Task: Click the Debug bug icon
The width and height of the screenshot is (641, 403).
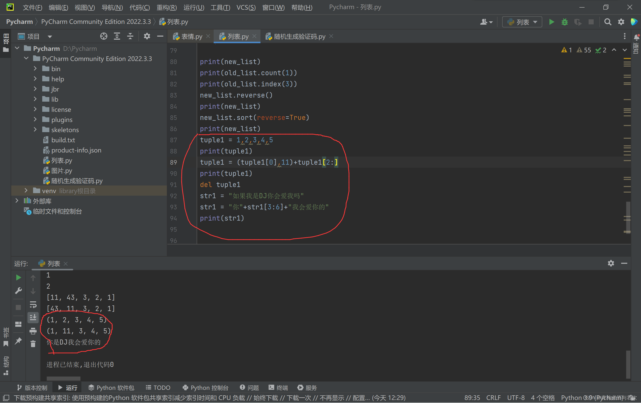Action: pos(564,22)
